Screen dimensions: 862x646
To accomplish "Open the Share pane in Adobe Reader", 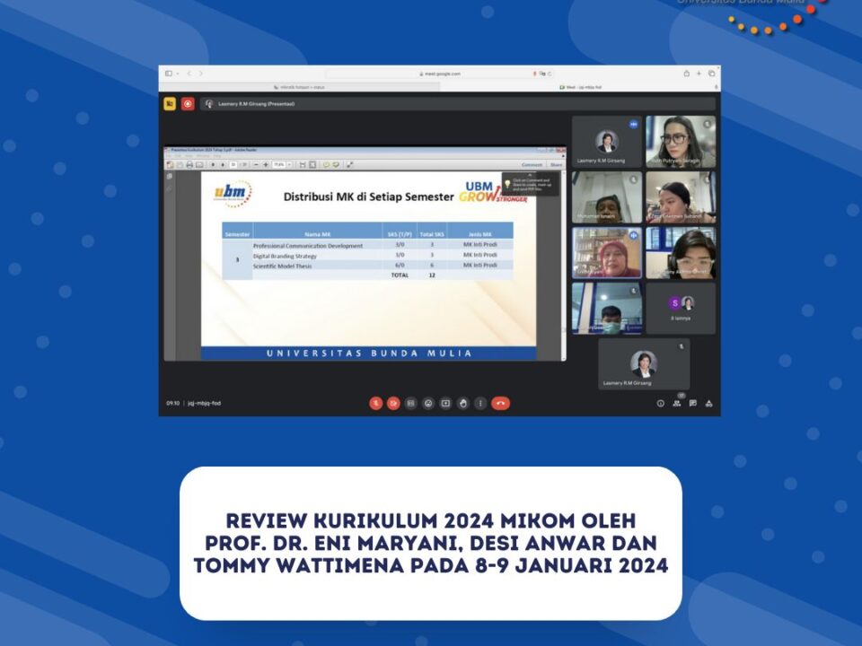I will pyautogui.click(x=557, y=165).
